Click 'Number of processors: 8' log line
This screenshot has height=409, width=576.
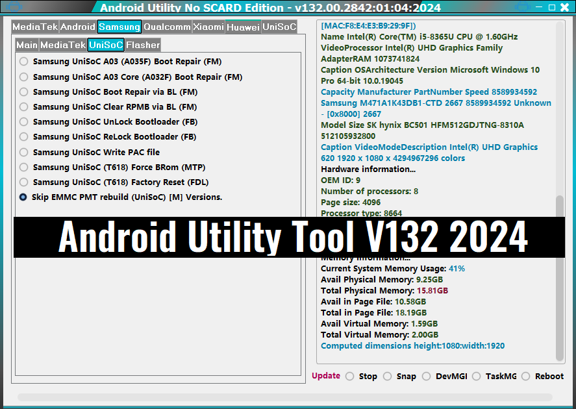[369, 192]
